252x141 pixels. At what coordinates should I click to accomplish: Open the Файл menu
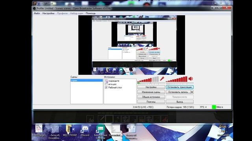click(x=37, y=13)
